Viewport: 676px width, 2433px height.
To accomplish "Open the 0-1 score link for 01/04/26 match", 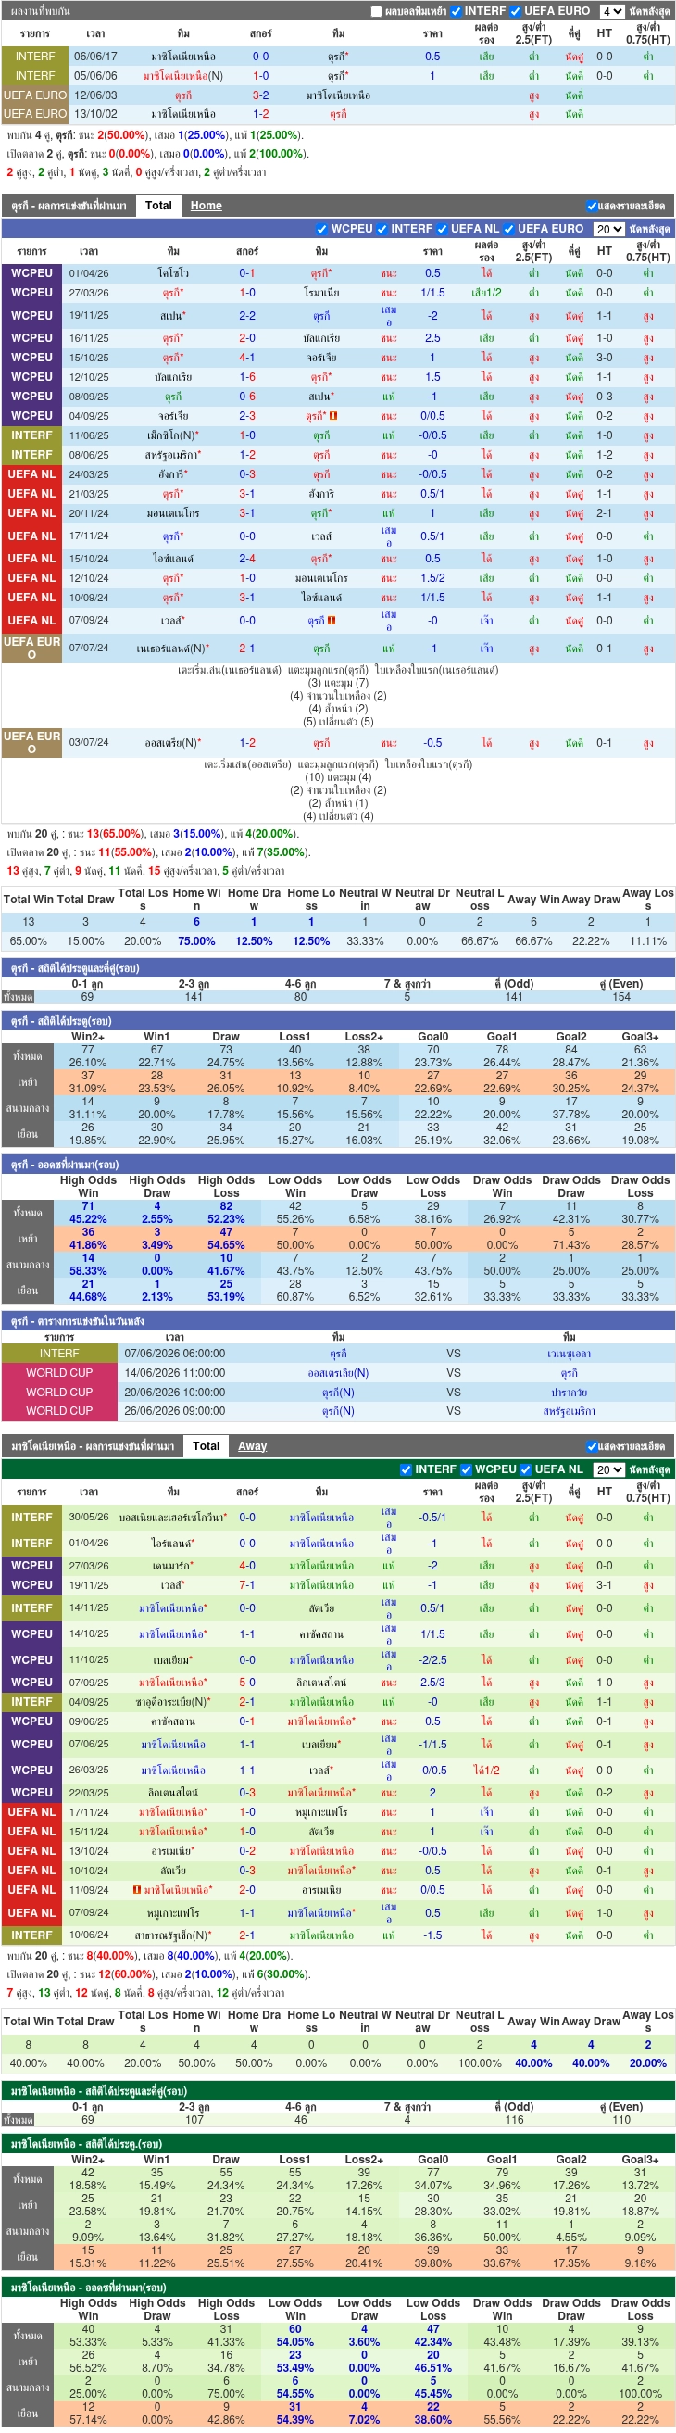I will [x=246, y=273].
